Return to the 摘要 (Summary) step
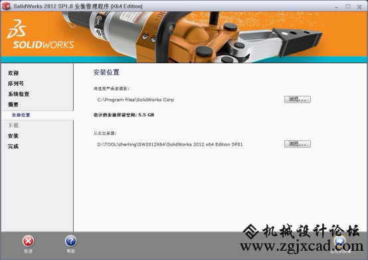 click(x=13, y=104)
